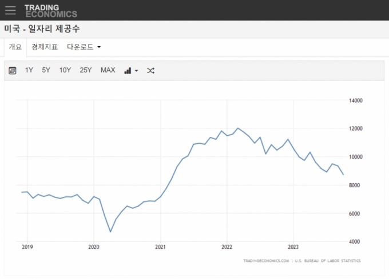
Task: Open the calendar date range picker
Action: 13,71
